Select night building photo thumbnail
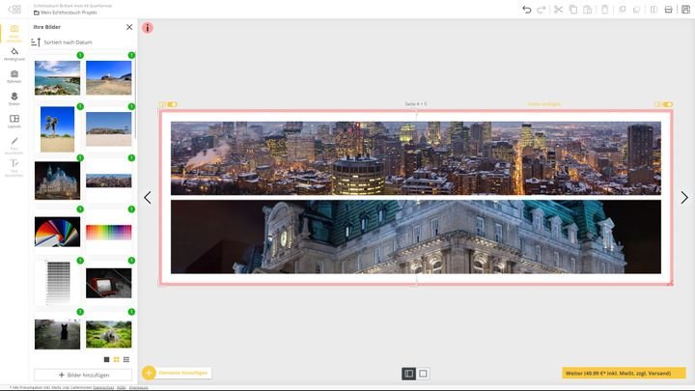Viewport: 695px width, 391px height. 58,181
